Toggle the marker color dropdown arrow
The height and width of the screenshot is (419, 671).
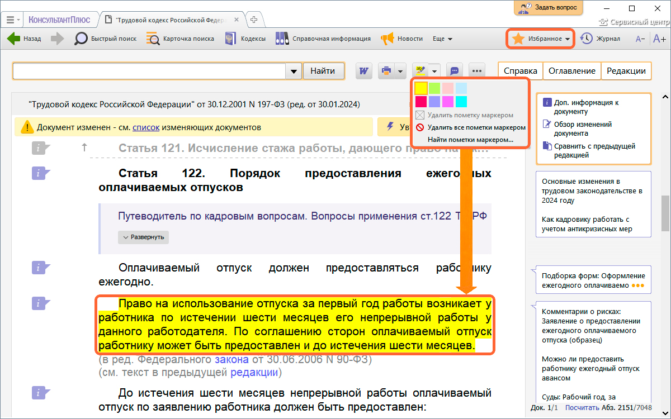(434, 71)
